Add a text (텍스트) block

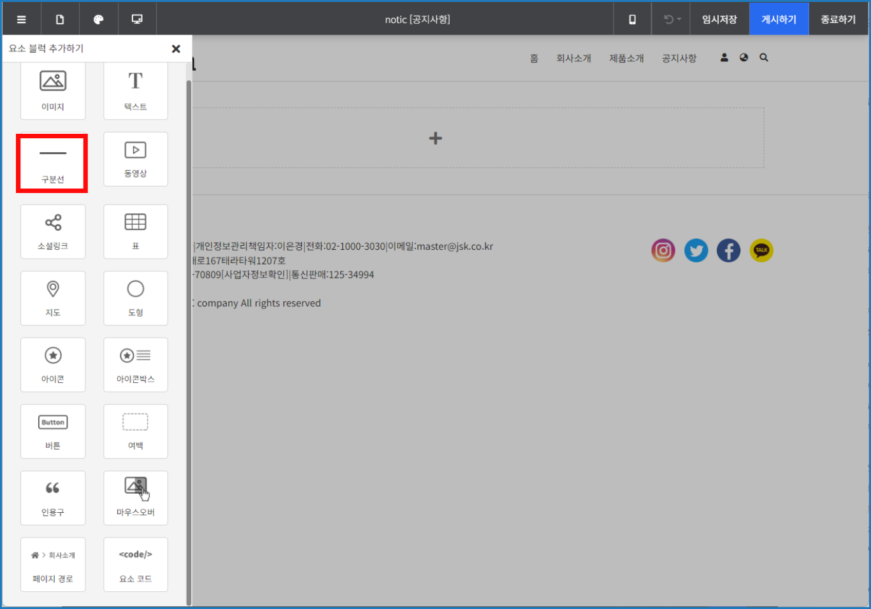[x=136, y=90]
